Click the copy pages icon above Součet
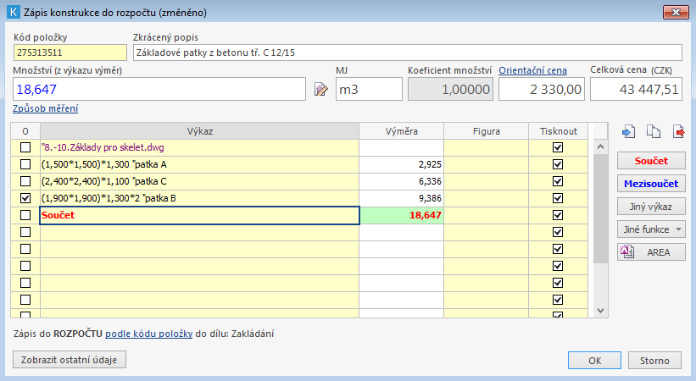Viewport: 696px width, 381px height. pos(653,131)
